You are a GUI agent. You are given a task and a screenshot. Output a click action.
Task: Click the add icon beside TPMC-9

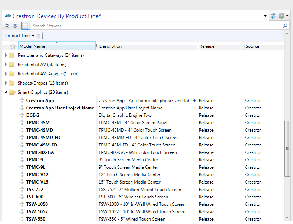[x=22, y=159]
